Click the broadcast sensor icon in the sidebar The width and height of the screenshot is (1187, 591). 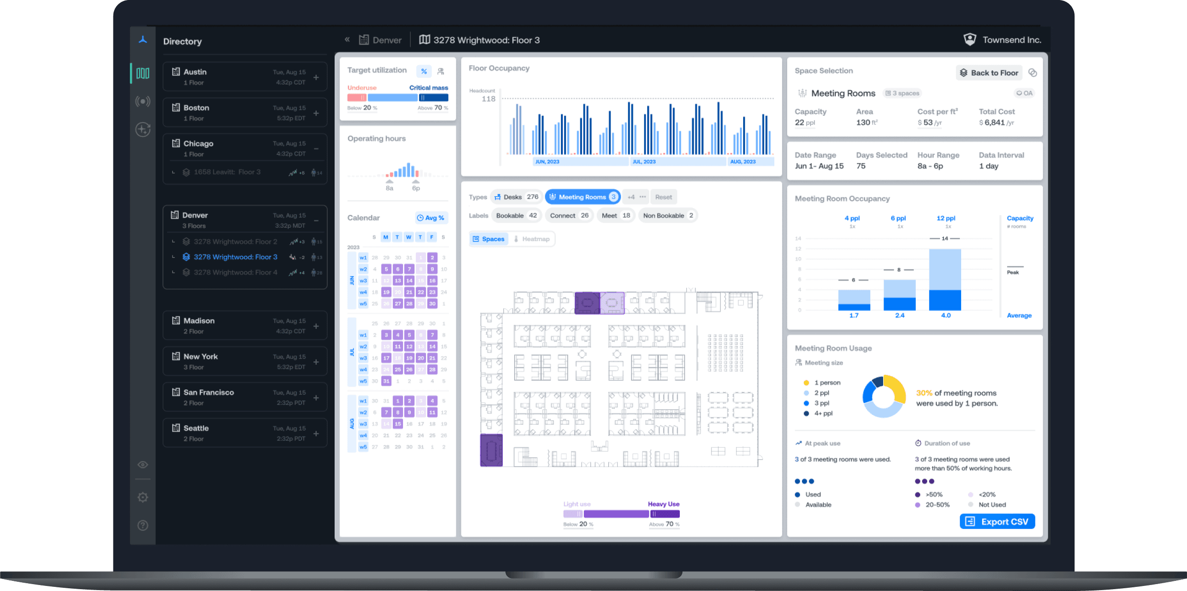(x=143, y=101)
